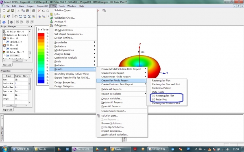The image size is (244, 152).
Task: Open the Help menu
Action: pyautogui.click(x=81, y=6)
